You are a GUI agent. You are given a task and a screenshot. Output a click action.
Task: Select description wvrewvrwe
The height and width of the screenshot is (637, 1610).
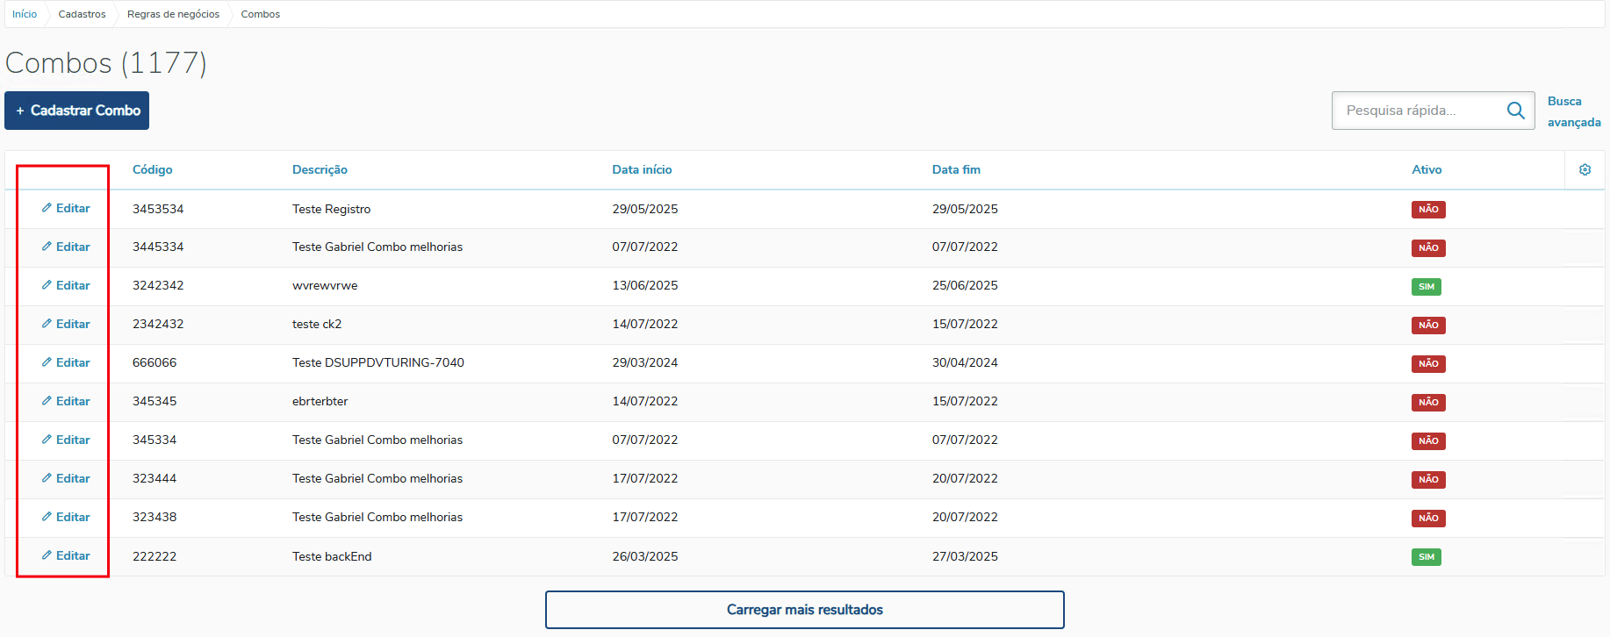tap(325, 285)
